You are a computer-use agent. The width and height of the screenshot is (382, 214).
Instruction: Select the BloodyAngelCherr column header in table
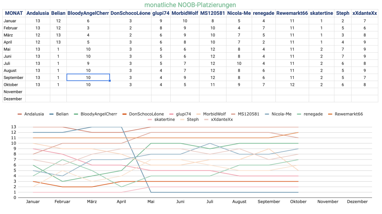(88, 13)
